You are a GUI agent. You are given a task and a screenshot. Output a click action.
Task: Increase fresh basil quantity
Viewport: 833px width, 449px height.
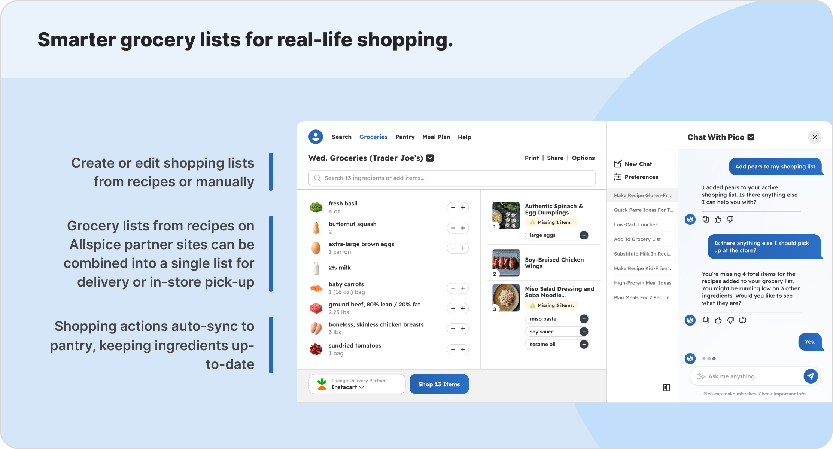coord(463,208)
